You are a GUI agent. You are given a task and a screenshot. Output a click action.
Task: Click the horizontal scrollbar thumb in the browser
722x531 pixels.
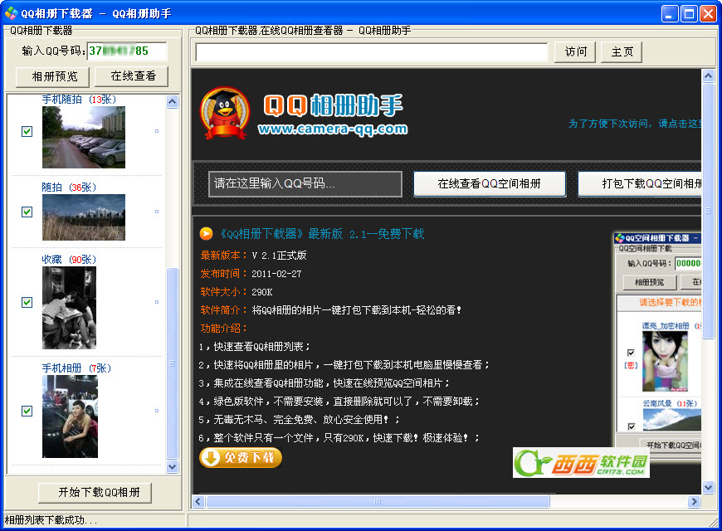tap(378, 501)
